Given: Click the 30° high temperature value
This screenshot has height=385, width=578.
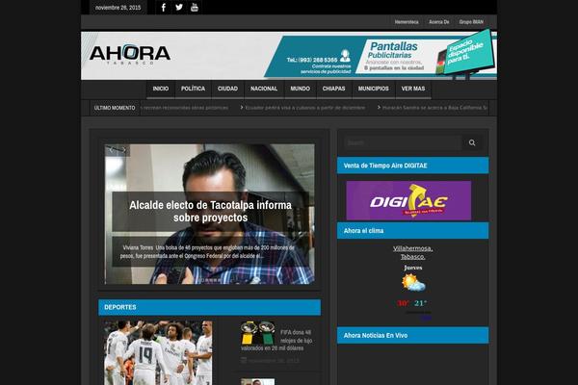Looking at the screenshot, I should pyautogui.click(x=403, y=303).
